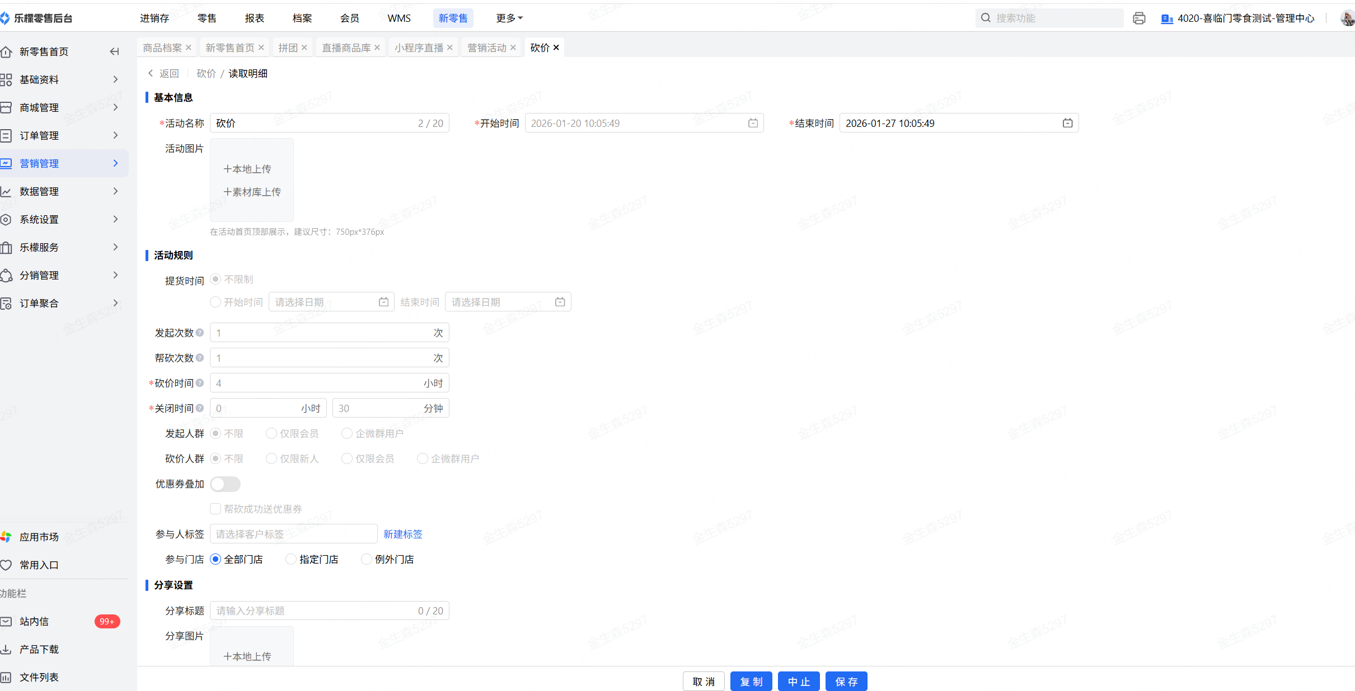Open 应用市场 from sidebar
Image resolution: width=1355 pixels, height=691 pixels.
(39, 537)
